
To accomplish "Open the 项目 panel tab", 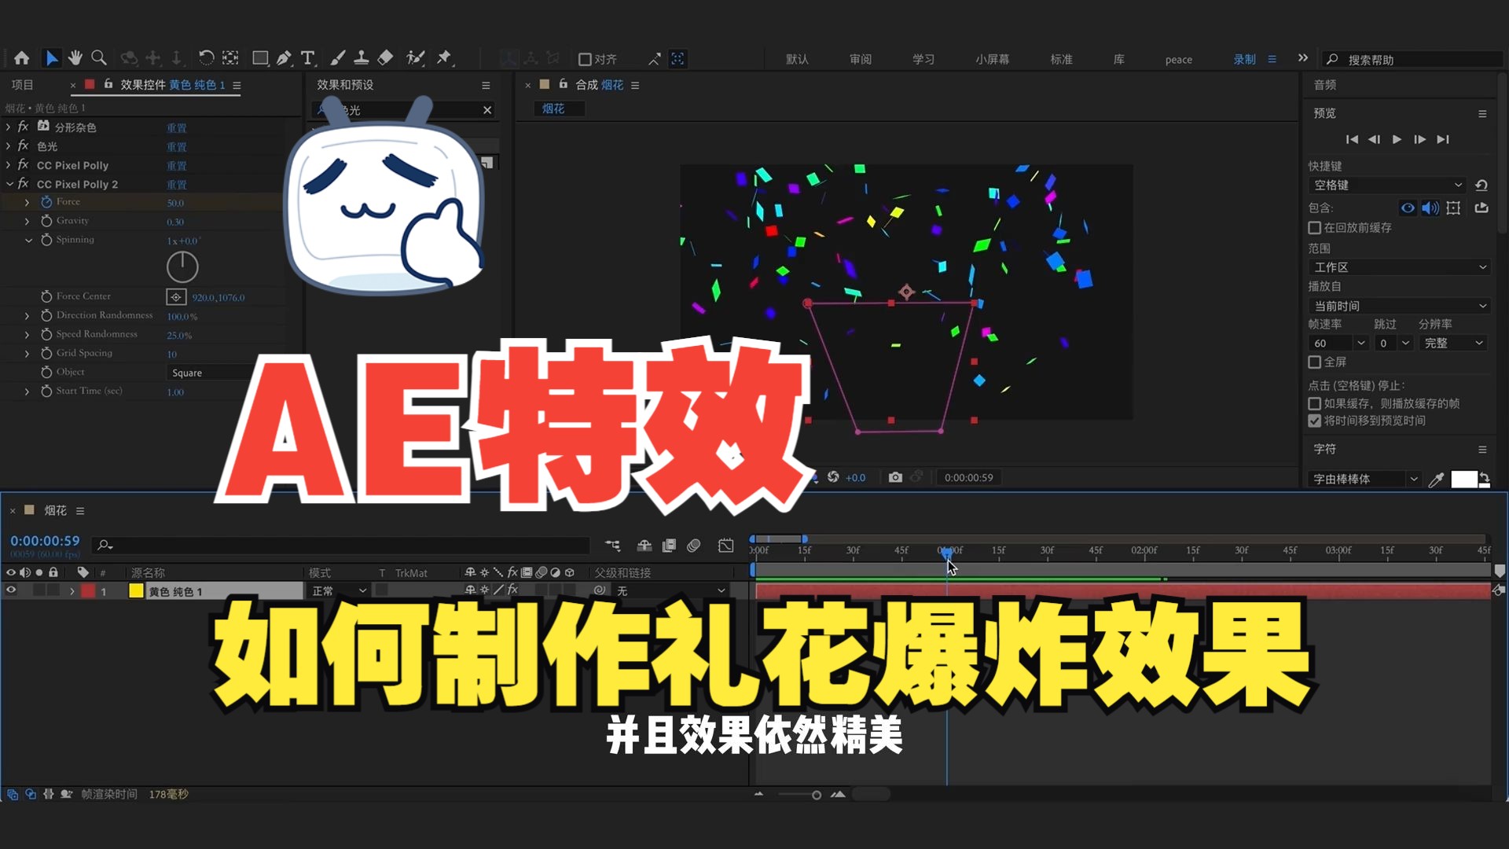I will click(22, 85).
